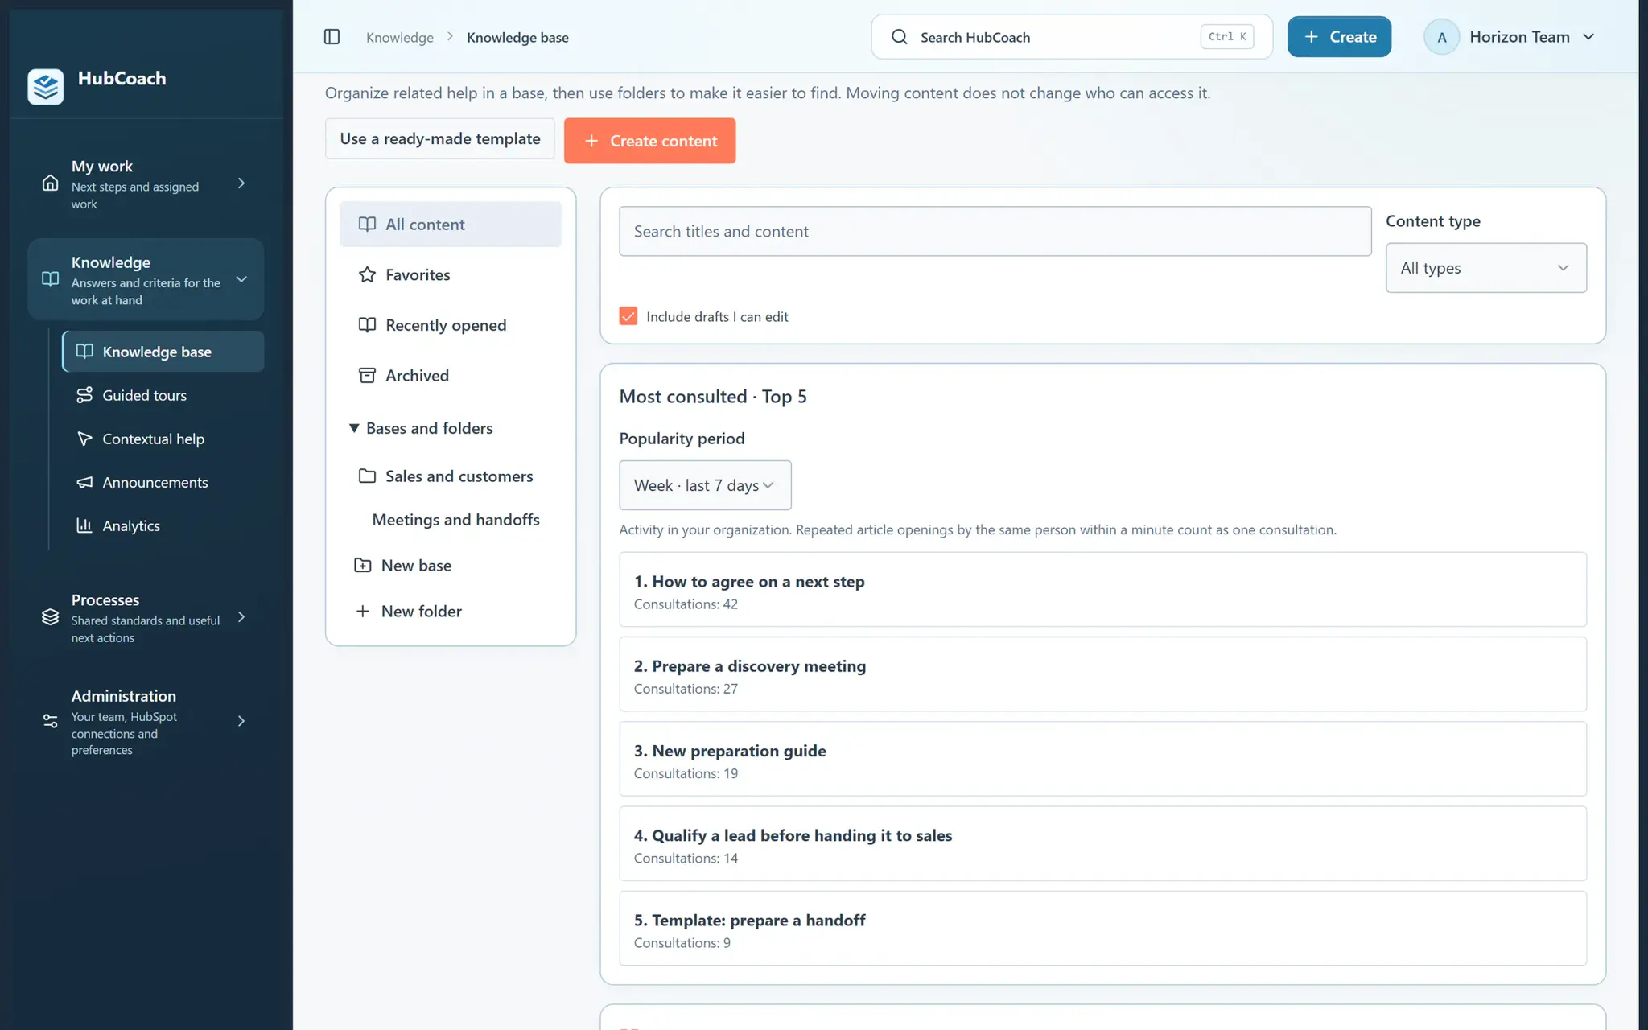1648x1030 pixels.
Task: Open the Recently opened list
Action: click(451, 325)
